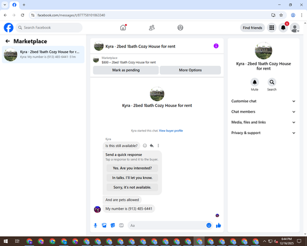
Task: Open more options for 'Is this still available?'
Action: [158, 146]
